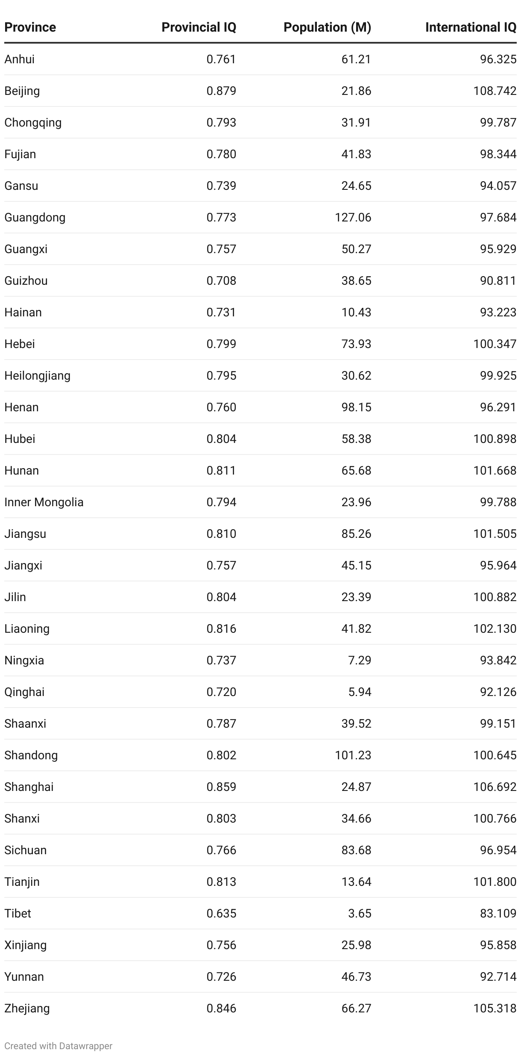The height and width of the screenshot is (1056, 521).
Task: Click the Chongqing row label
Action: (33, 123)
